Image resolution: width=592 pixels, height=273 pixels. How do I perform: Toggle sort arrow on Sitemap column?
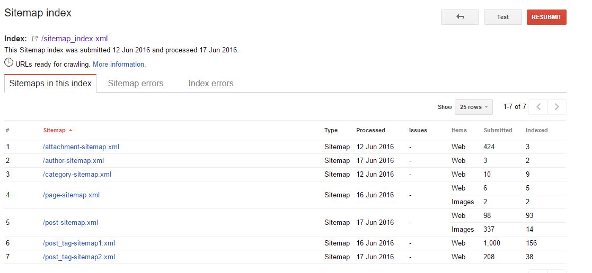point(70,131)
